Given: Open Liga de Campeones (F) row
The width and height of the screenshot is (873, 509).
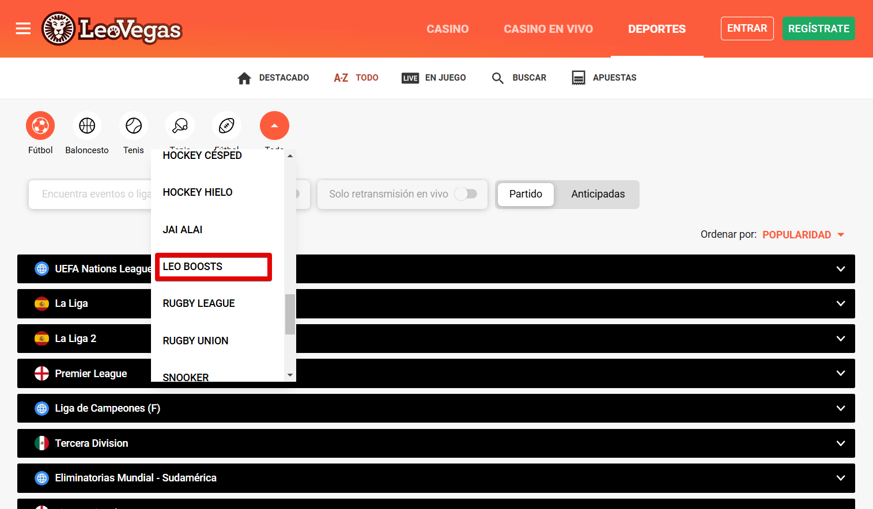Looking at the screenshot, I should 436,408.
